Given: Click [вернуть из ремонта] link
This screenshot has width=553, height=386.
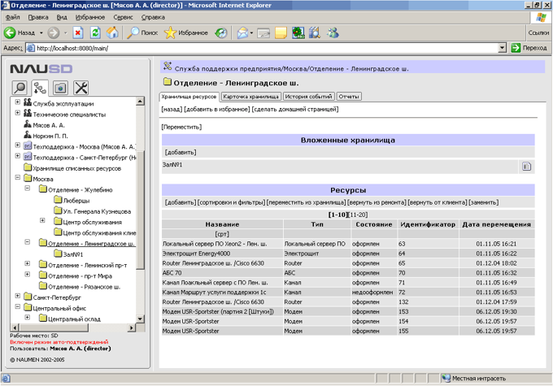Looking at the screenshot, I should pyautogui.click(x=377, y=202).
